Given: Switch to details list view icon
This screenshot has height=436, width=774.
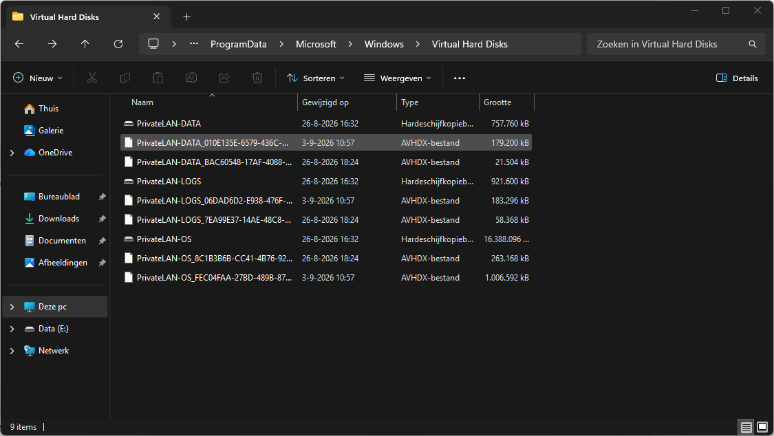Looking at the screenshot, I should (746, 427).
